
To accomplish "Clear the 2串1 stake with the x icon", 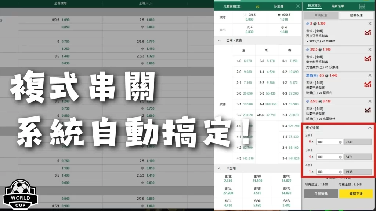I will [341, 142].
